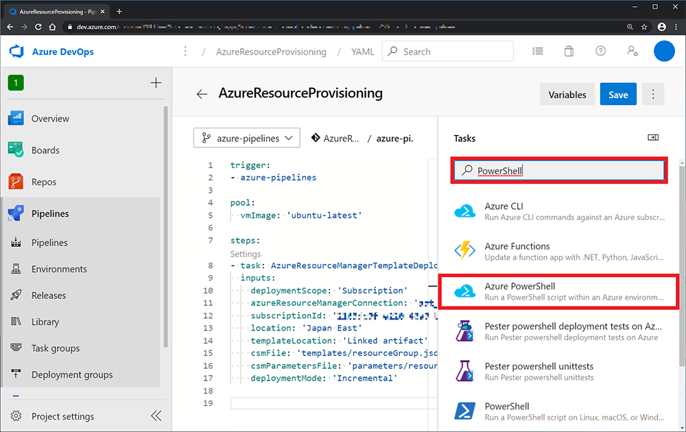
Task: Open the header breadcrumb ellipsis menu
Action: pyautogui.click(x=185, y=51)
